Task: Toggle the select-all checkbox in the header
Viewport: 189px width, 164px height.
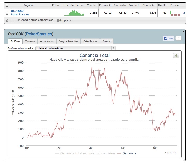Action: tap(7, 5)
